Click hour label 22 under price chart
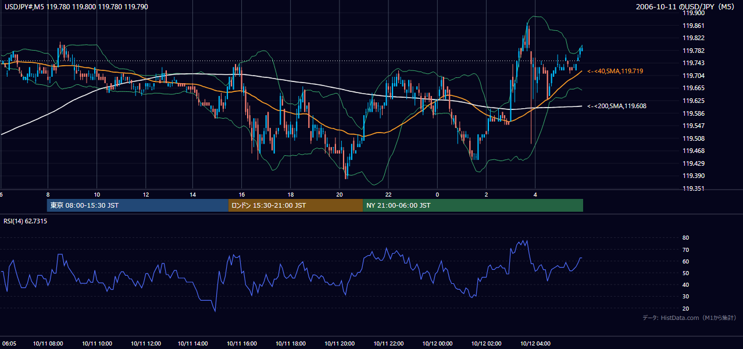743x349 pixels. coord(388,195)
